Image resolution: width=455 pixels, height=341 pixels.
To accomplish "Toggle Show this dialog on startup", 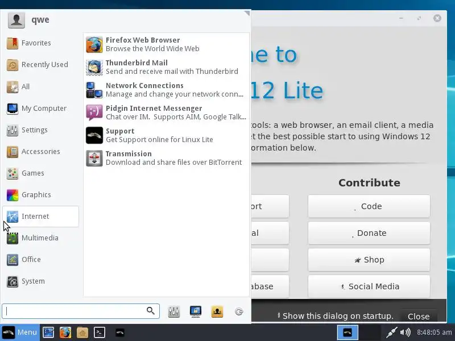I will [336, 316].
